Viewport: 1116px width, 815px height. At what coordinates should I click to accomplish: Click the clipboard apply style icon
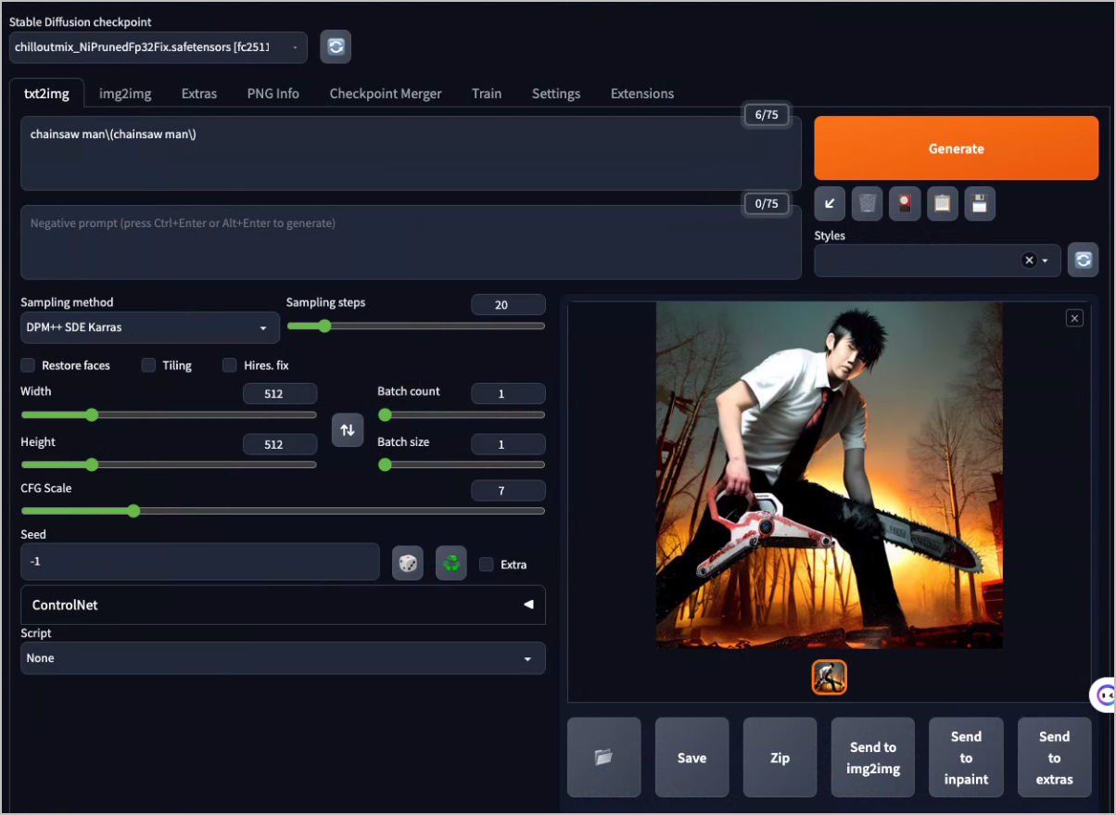pos(943,203)
